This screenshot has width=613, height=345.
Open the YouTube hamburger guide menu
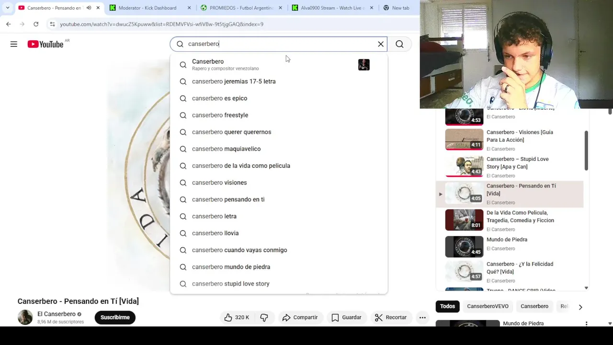(x=13, y=44)
